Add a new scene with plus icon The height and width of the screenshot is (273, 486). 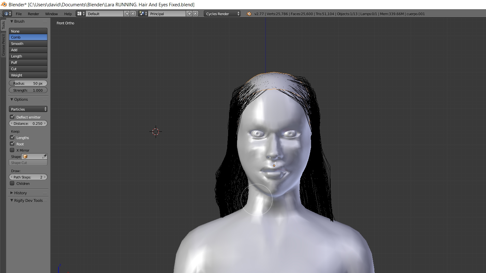coord(189,14)
